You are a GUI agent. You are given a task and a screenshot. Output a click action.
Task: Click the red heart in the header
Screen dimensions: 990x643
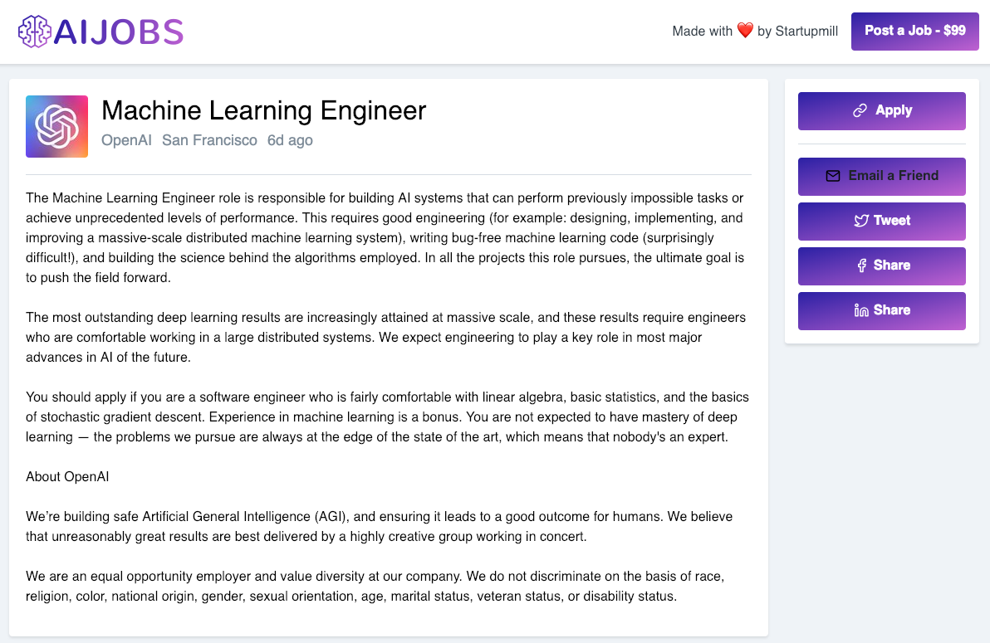(745, 30)
